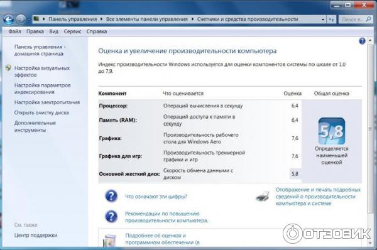This screenshot has width=377, height=250.
Task: Click the Компонент column header
Action: 112,94
